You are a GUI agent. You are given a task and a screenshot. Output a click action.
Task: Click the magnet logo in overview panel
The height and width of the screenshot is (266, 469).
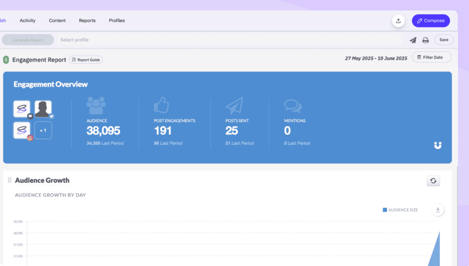tap(438, 146)
